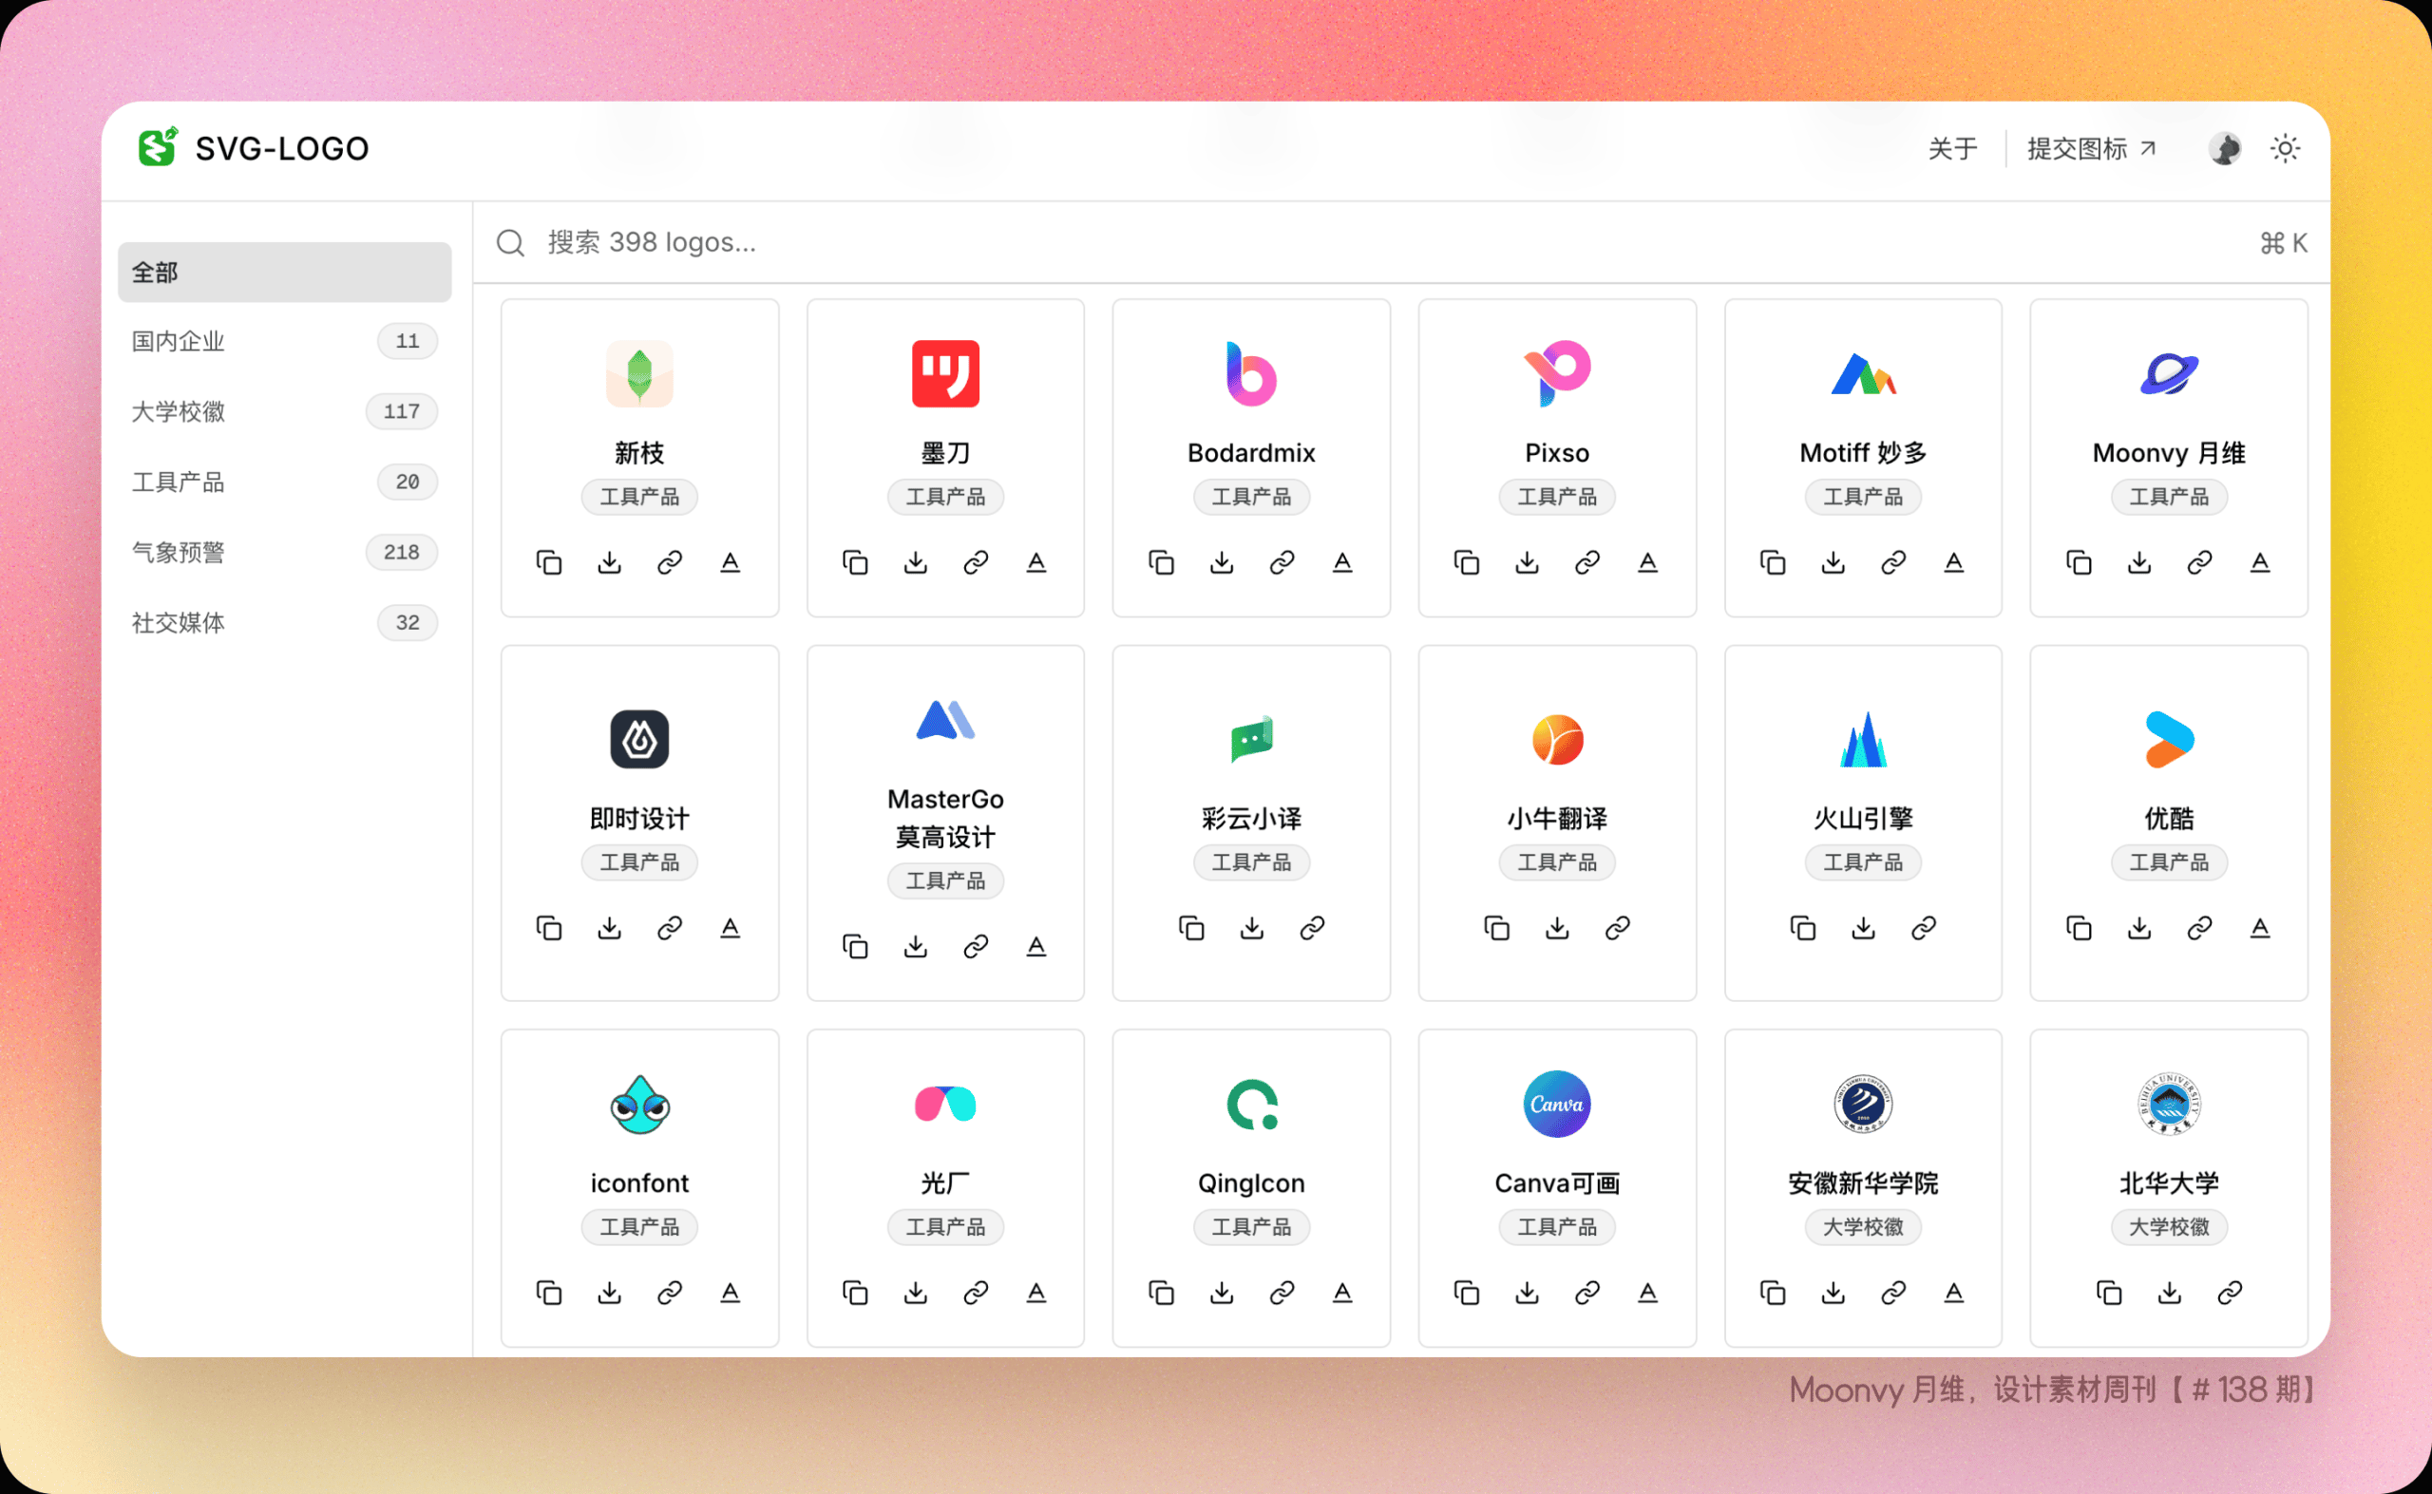Viewport: 2432px width, 1494px height.
Task: Click the link icon on 北华大学 card
Action: pos(2231,1293)
